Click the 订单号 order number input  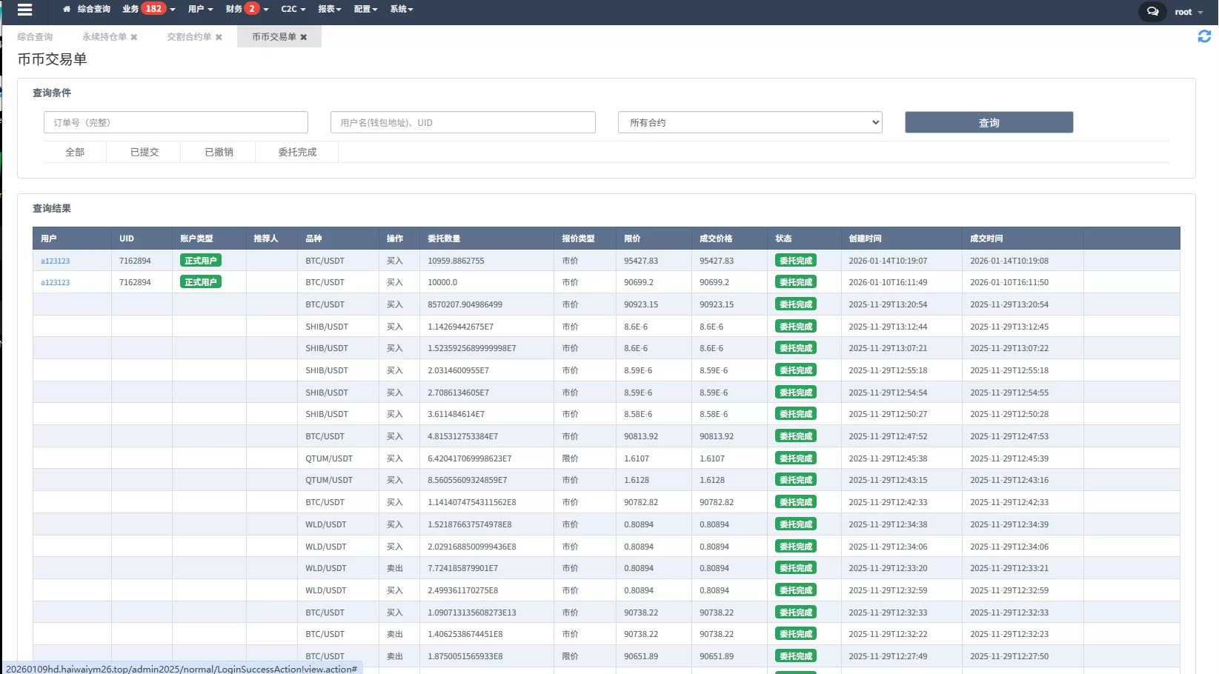[x=176, y=123]
